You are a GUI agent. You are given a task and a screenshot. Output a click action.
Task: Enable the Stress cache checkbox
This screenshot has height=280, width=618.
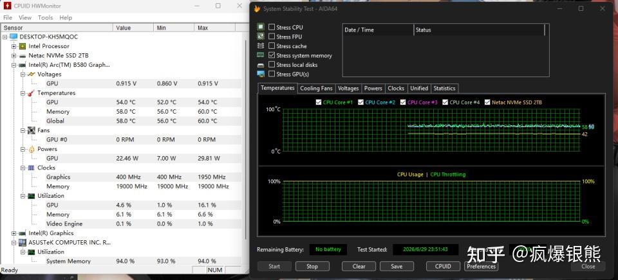[272, 46]
